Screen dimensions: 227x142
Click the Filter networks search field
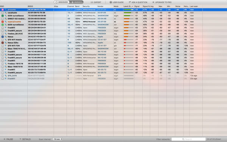point(188,139)
